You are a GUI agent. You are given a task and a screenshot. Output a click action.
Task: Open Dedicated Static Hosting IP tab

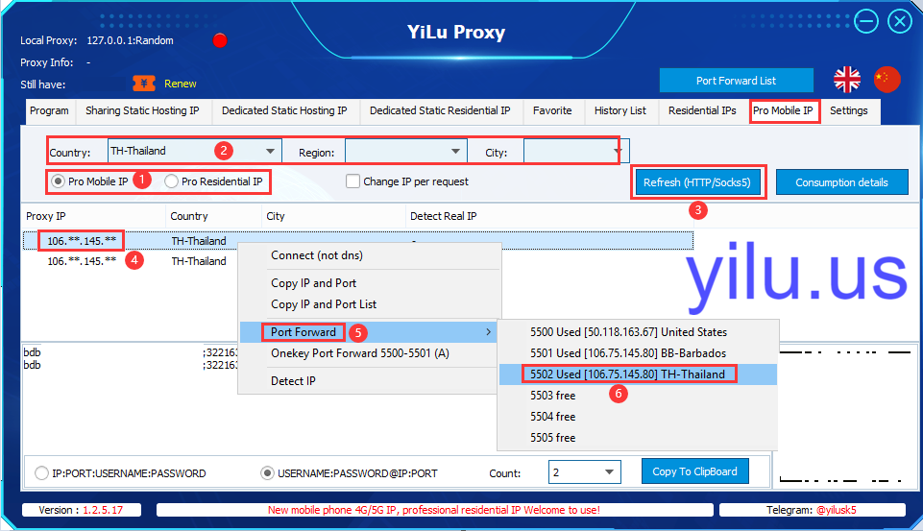coord(284,110)
